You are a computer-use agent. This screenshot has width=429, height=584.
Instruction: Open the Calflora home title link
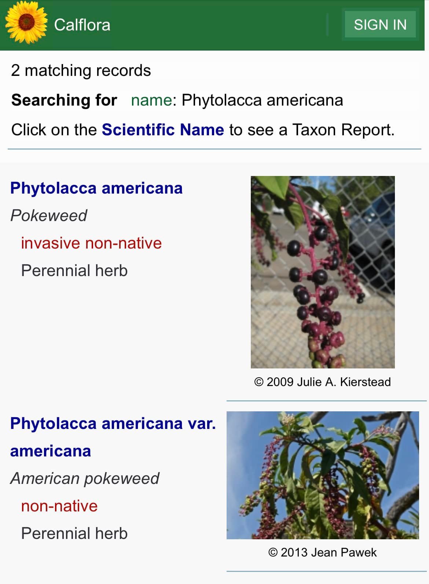(82, 25)
